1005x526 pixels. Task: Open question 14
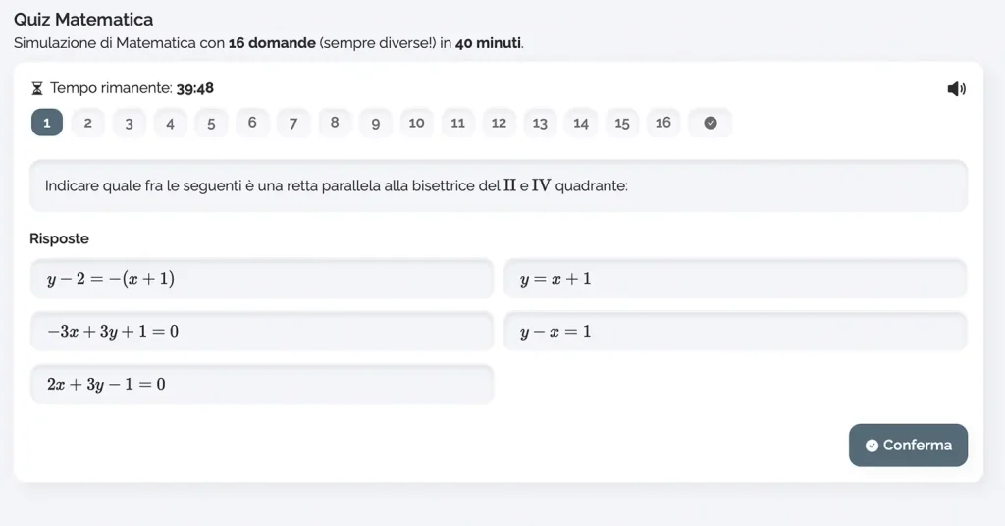click(581, 123)
